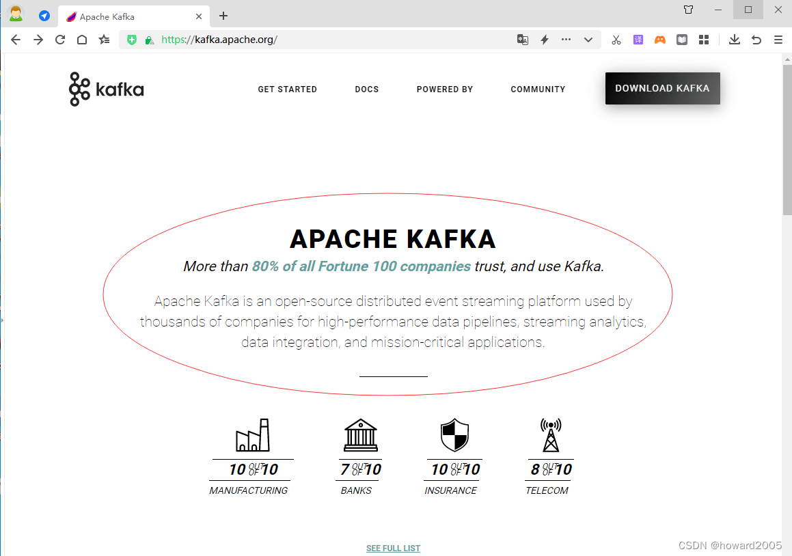This screenshot has height=556, width=792.
Task: Click the SEE FULL LIST link
Action: pos(393,548)
